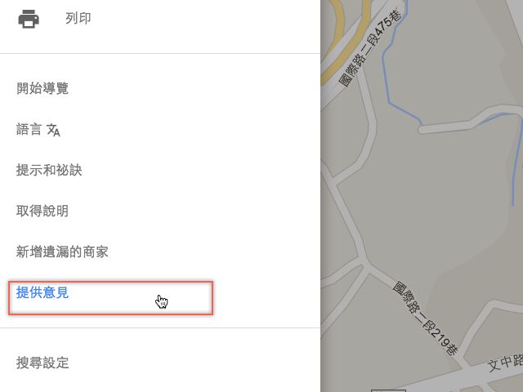Choose 取得說明 to get help
The image size is (523, 392).
tap(42, 211)
